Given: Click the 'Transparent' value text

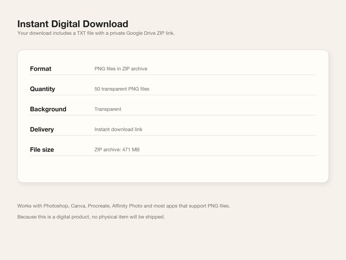Looking at the screenshot, I should click(x=108, y=109).
